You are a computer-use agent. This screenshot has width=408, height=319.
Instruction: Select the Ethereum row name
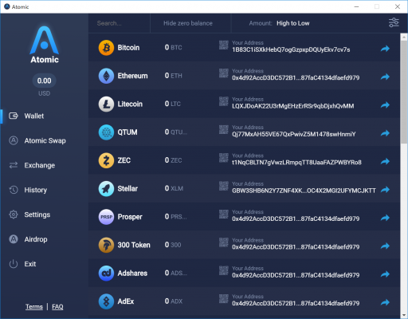pos(132,76)
